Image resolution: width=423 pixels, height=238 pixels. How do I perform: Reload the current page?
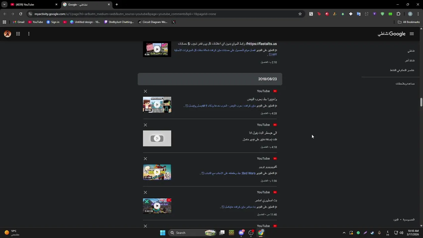click(20, 14)
